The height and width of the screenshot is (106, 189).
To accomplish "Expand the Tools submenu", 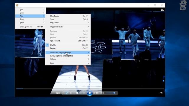I will (x=30, y=19).
